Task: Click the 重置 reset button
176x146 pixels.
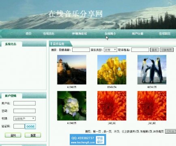Action: 33,135
